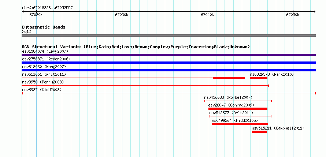Open nsv511651 (Arlt2011) variant label
This screenshot has width=326, height=157.
(x=44, y=74)
